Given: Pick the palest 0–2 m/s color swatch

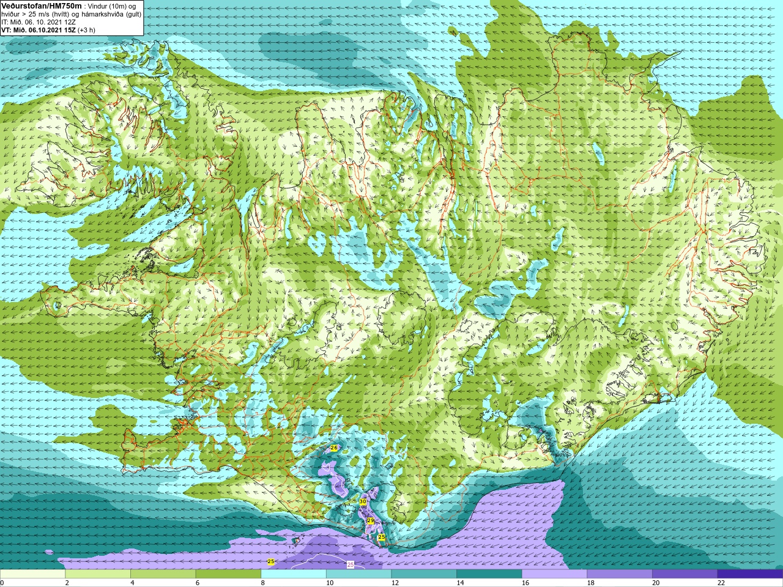Looking at the screenshot, I should pyautogui.click(x=32, y=574).
